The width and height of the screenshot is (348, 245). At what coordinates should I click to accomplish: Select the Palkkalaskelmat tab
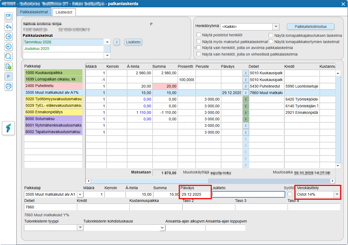pyautogui.click(x=34, y=12)
